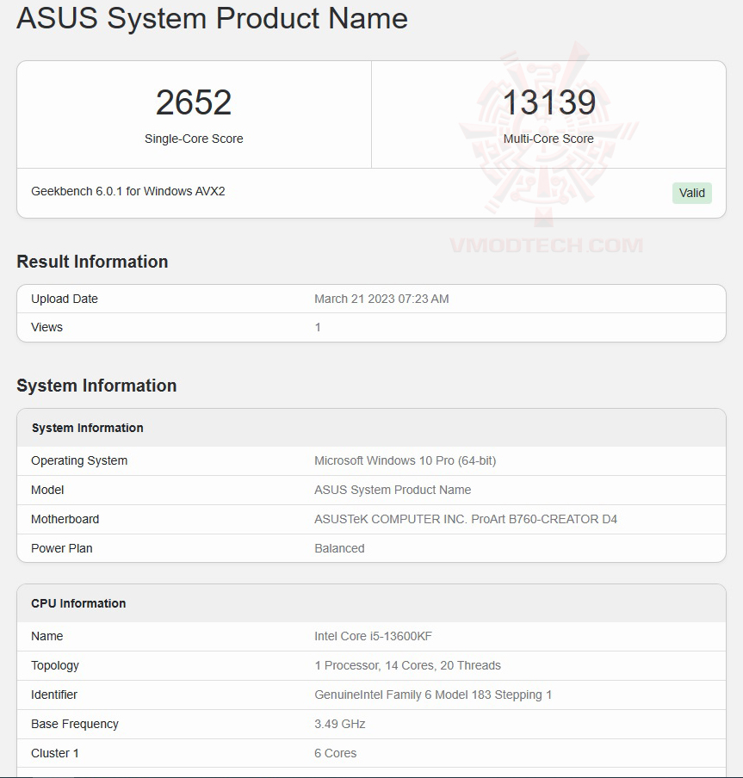
Task: Click the Base Frequency 3.49 GHz value
Action: pyautogui.click(x=339, y=724)
